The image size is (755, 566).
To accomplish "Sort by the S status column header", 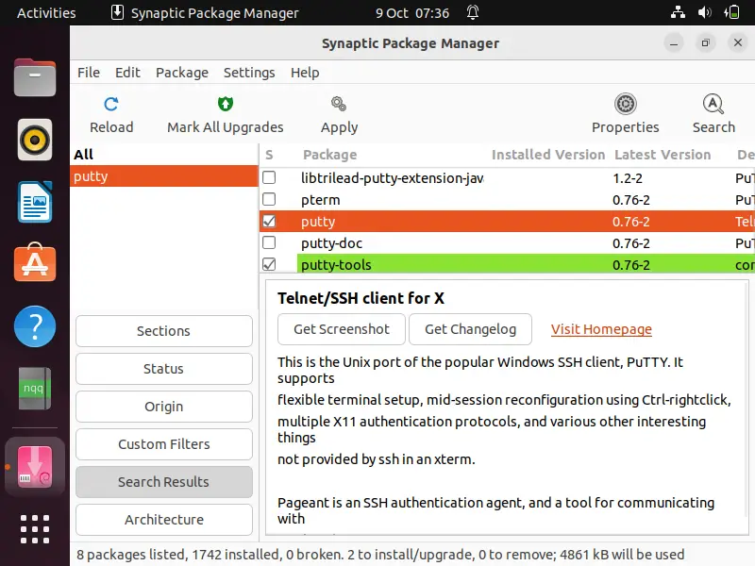I will [269, 155].
